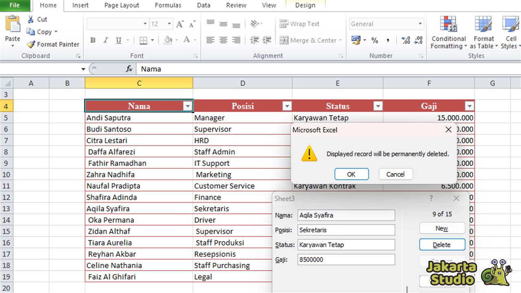The image size is (521, 293).
Task: Toggle Bold formatting
Action: (93, 40)
